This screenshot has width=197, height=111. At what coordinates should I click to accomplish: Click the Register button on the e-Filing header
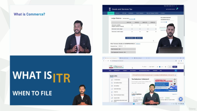tap(175, 67)
